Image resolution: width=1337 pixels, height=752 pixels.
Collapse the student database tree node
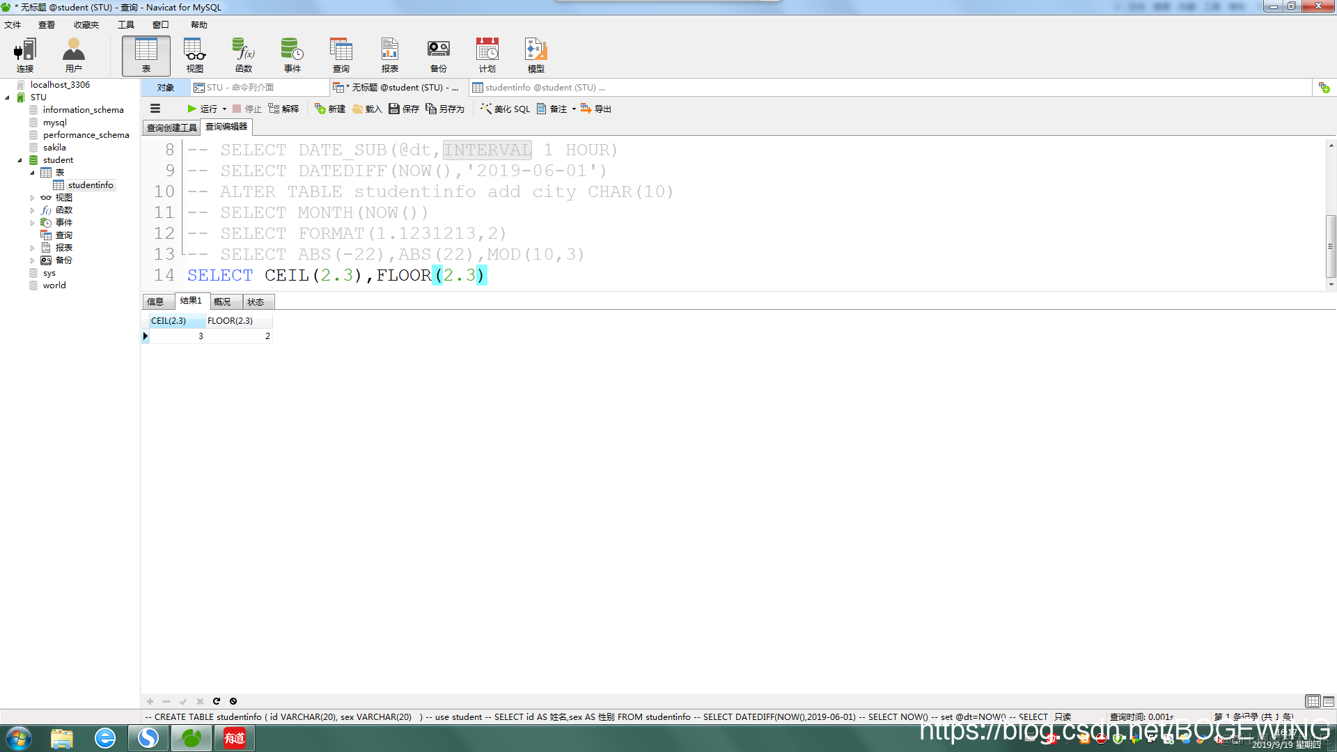pos(19,160)
